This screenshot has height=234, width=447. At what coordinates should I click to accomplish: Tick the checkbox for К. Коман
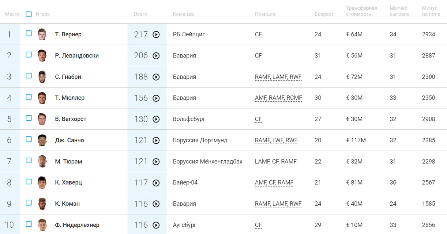coord(29,203)
